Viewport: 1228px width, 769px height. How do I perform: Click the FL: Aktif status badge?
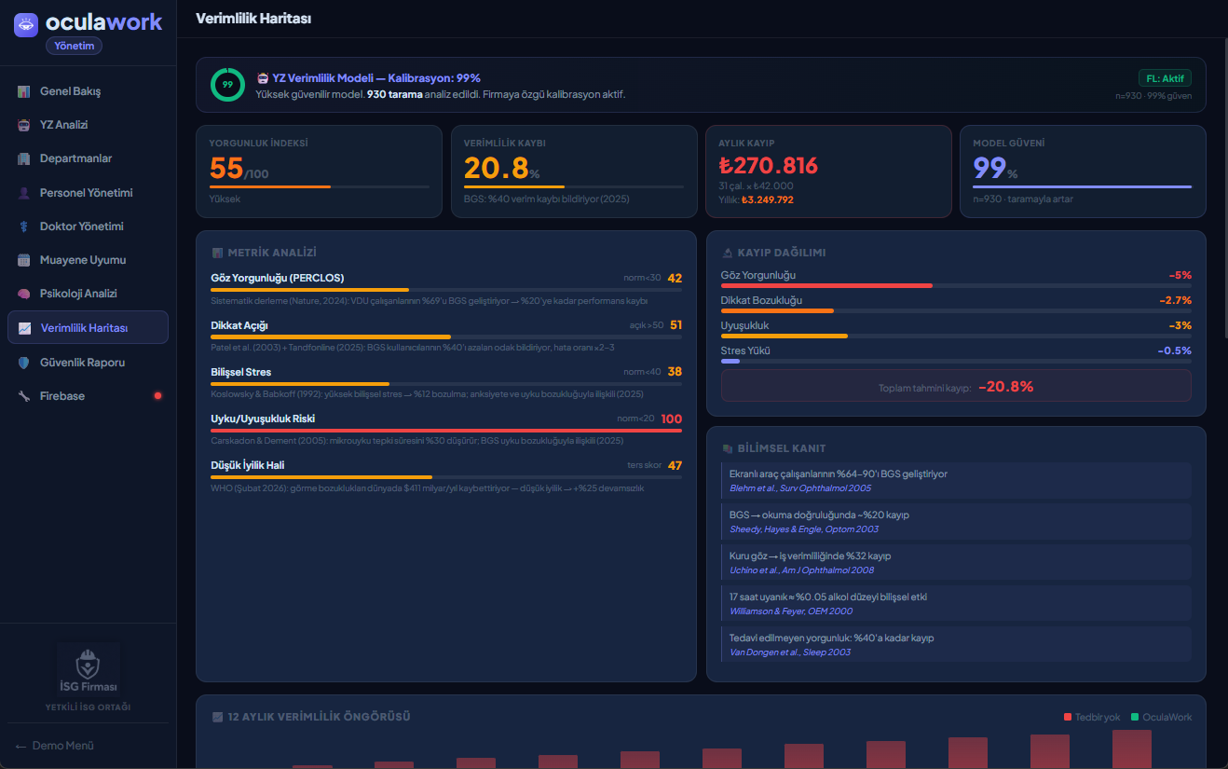pyautogui.click(x=1165, y=78)
